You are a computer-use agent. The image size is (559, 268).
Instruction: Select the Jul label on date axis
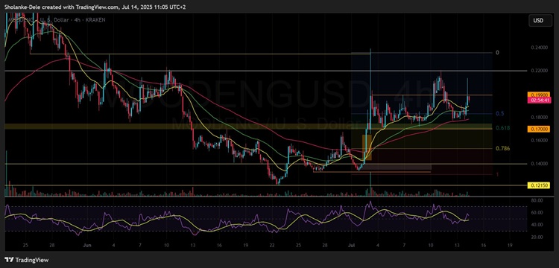click(351, 245)
